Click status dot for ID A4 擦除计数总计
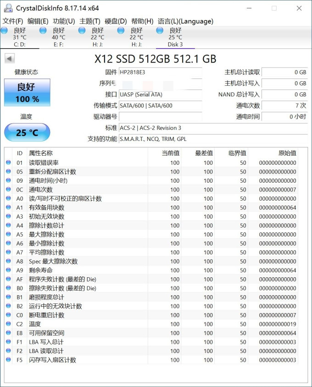The height and width of the screenshot is (387, 312). tap(8, 225)
